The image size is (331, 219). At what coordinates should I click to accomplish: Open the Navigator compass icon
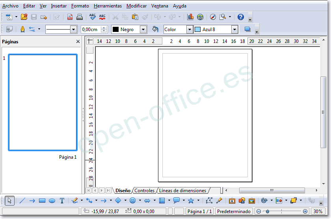(213, 17)
